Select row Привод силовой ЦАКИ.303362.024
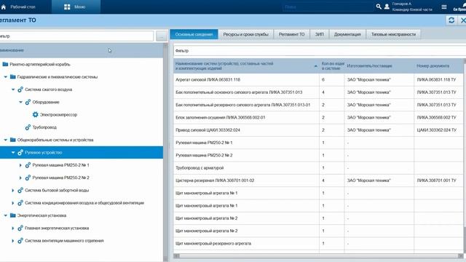This screenshot has width=466, height=262. (x=318, y=130)
